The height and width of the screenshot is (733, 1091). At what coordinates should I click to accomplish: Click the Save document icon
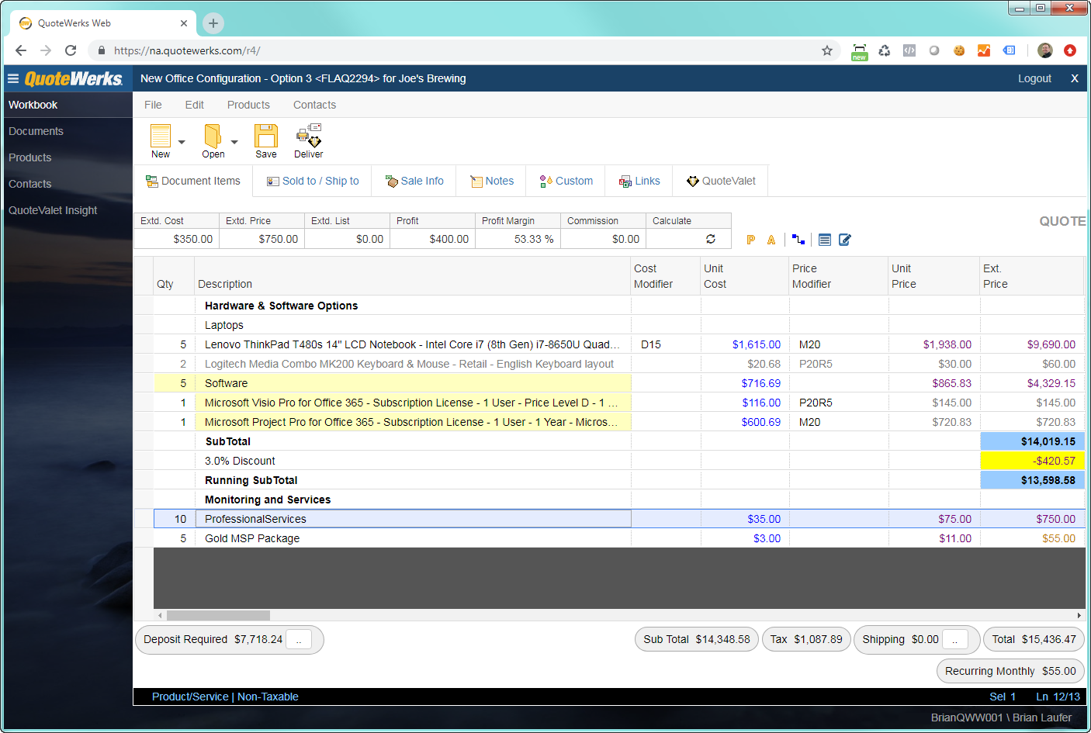(265, 137)
